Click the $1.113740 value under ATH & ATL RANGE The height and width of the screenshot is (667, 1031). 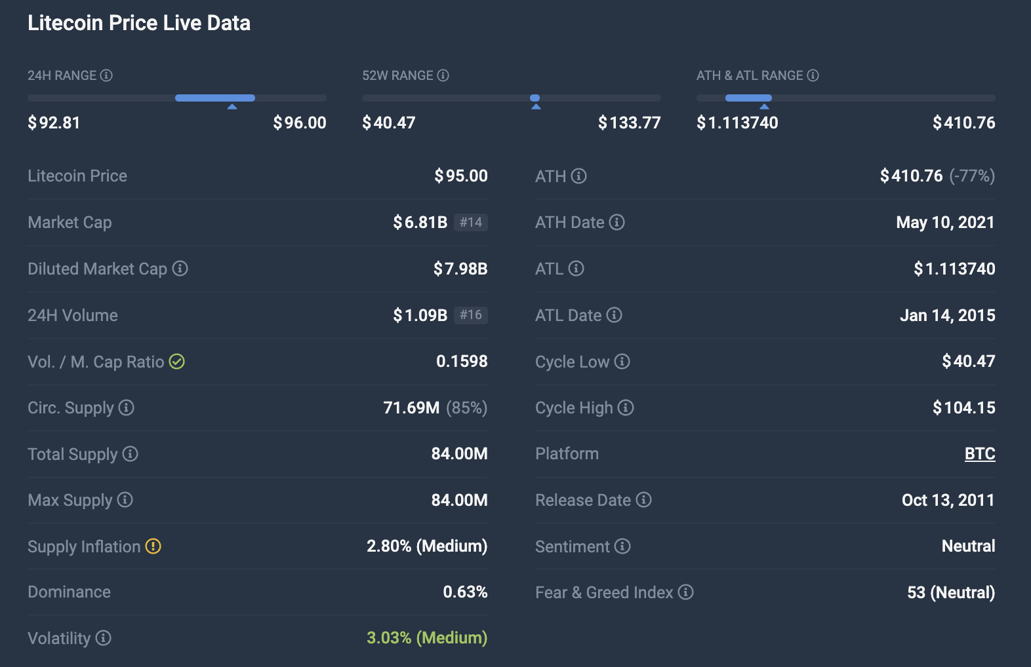[x=737, y=123]
